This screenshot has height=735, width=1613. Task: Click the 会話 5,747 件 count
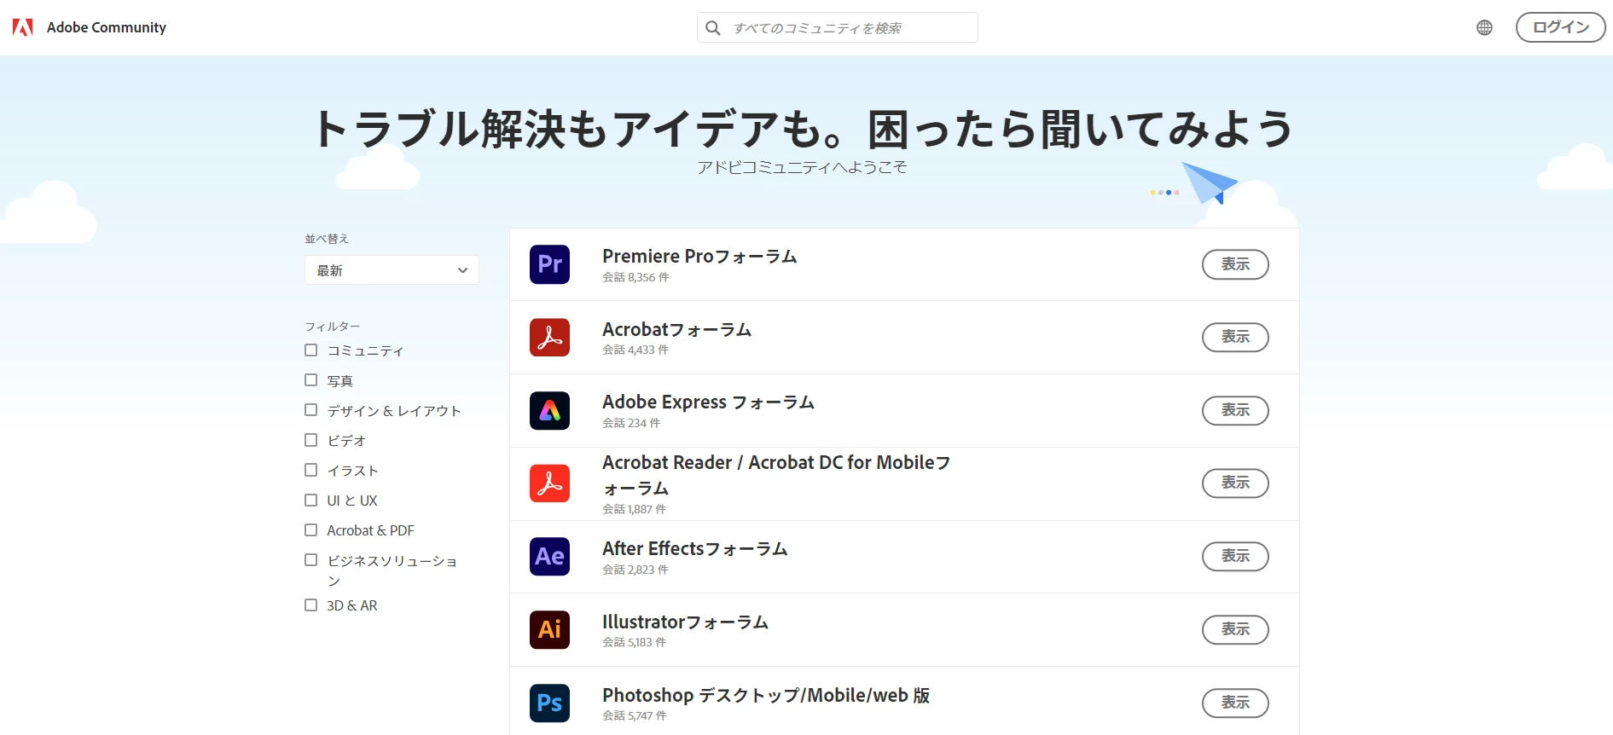click(x=634, y=715)
